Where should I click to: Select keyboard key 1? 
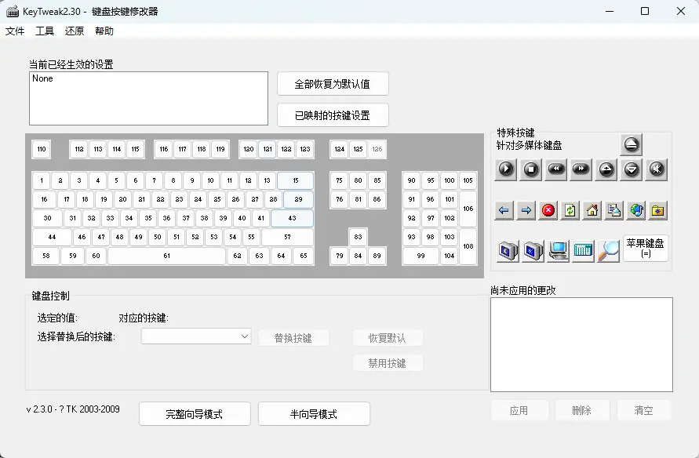tap(42, 180)
